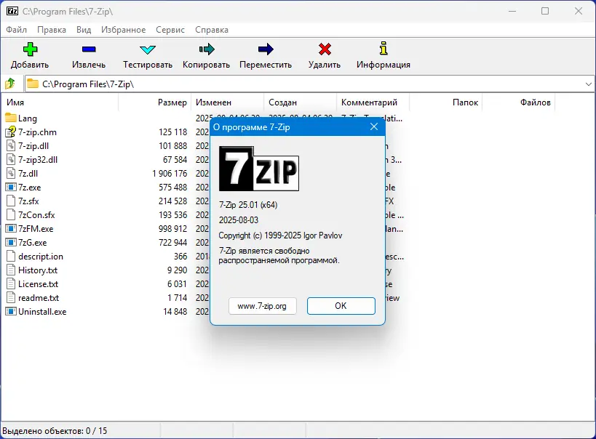Open the Справка menu
This screenshot has height=439, width=596.
[212, 30]
